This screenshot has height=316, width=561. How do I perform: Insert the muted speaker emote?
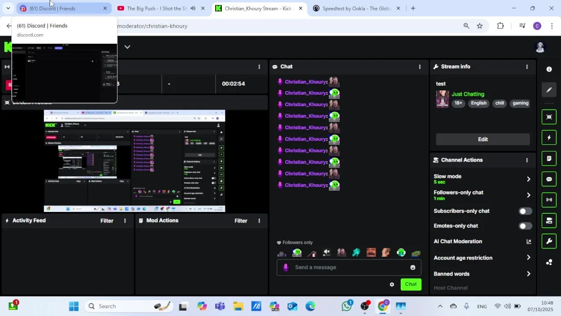coord(327,253)
